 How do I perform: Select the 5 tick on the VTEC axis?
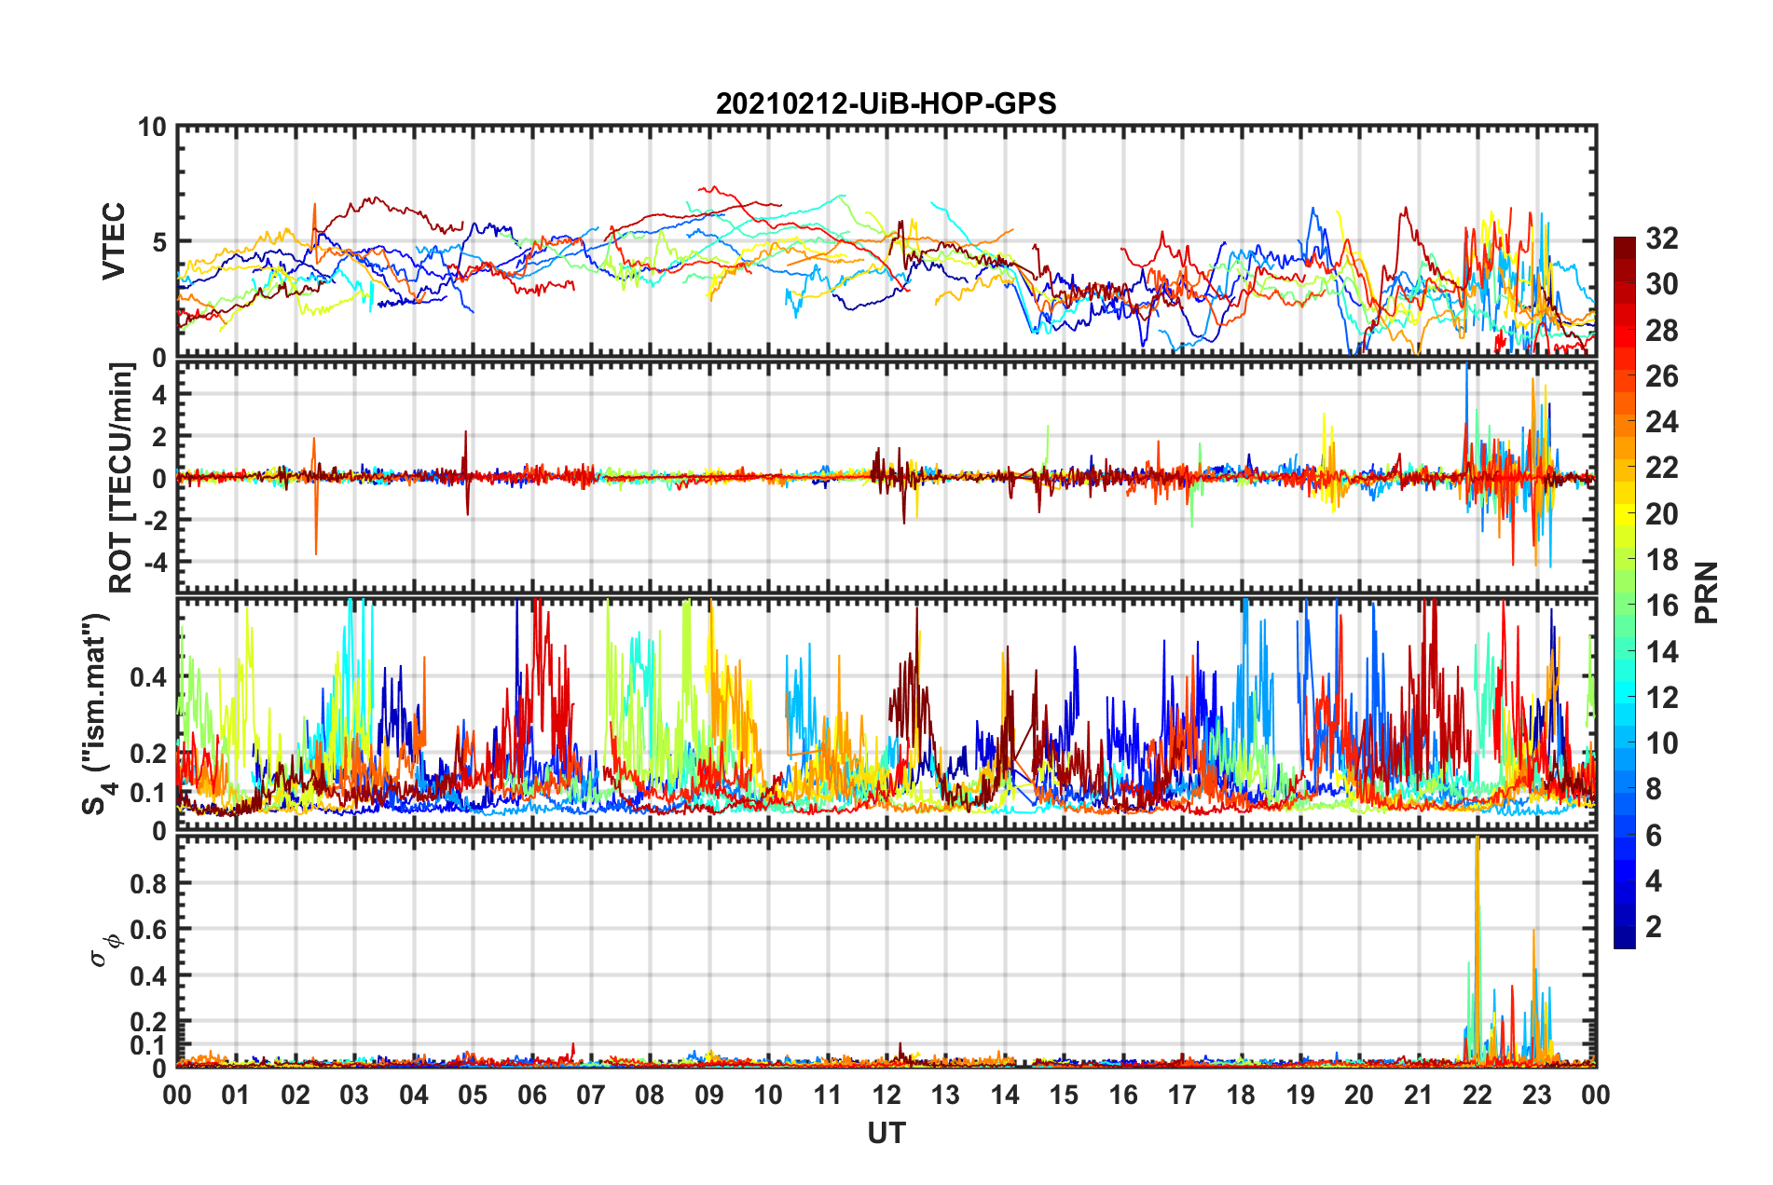click(159, 242)
